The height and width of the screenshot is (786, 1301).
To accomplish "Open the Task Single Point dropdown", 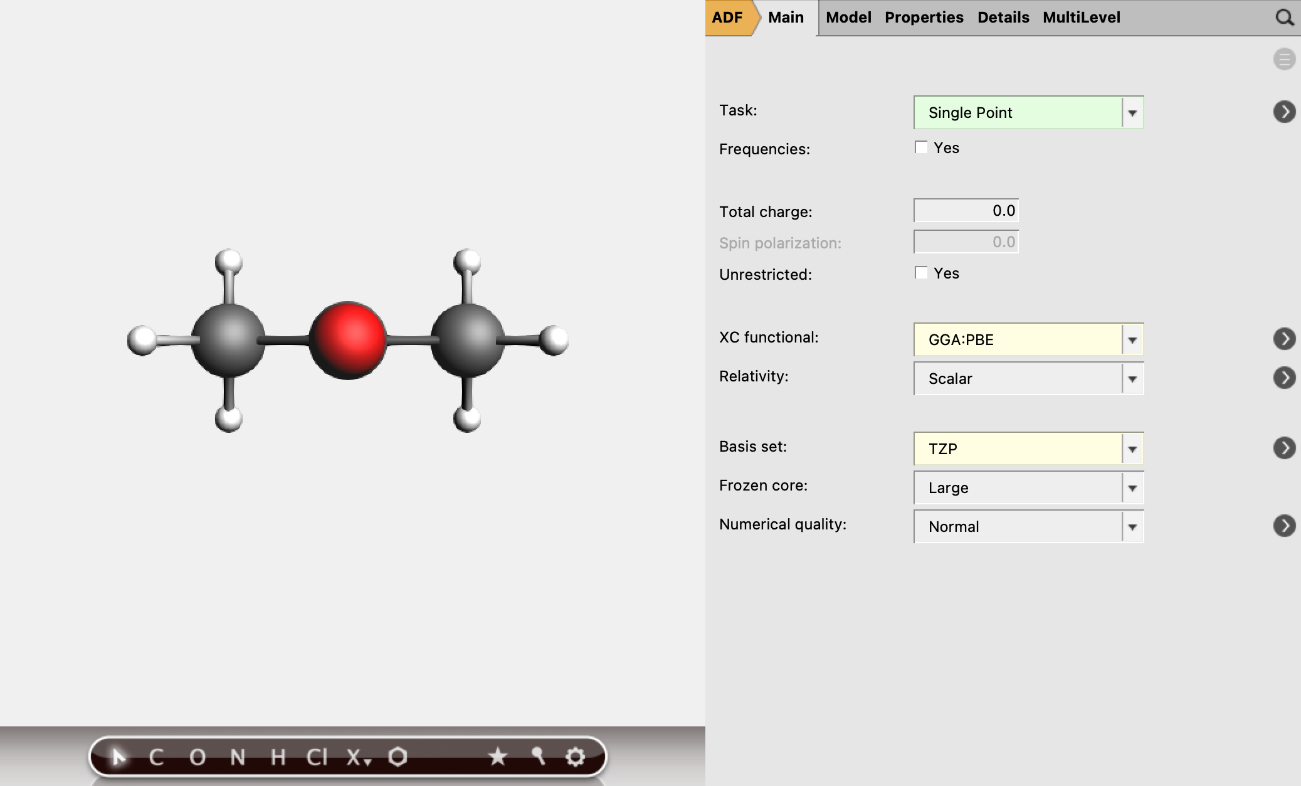I will [1028, 112].
